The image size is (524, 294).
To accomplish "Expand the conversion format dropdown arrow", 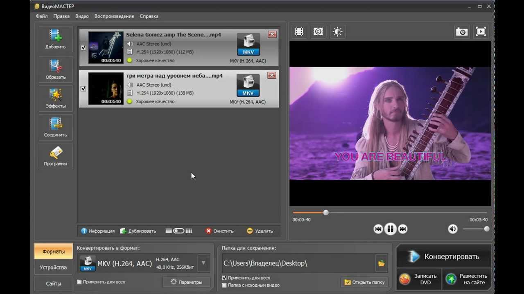I will [x=203, y=263].
